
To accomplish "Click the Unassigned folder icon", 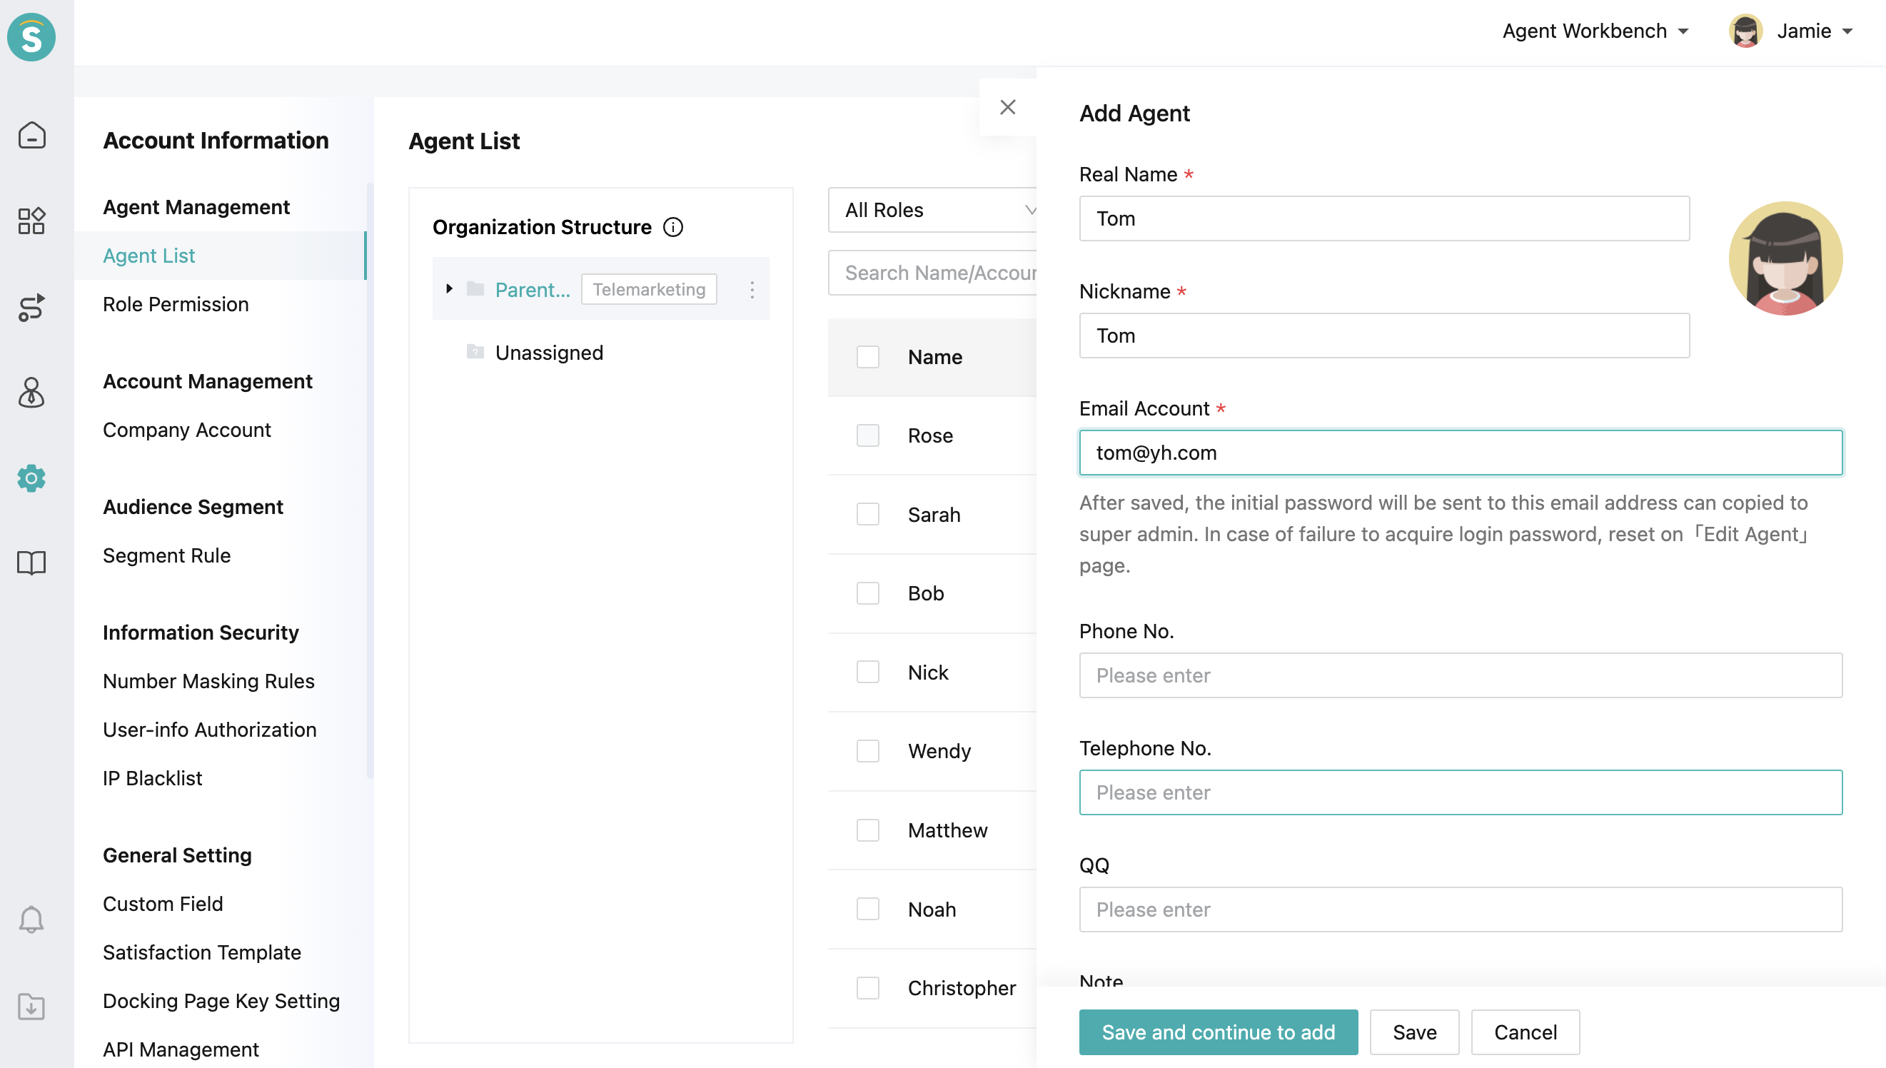I will [x=475, y=352].
